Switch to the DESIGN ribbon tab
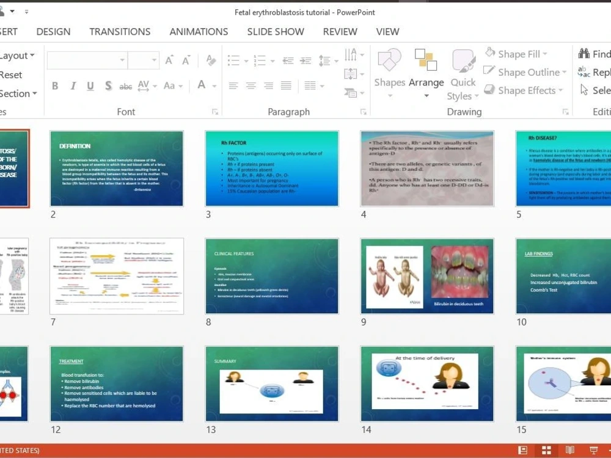 53,31
